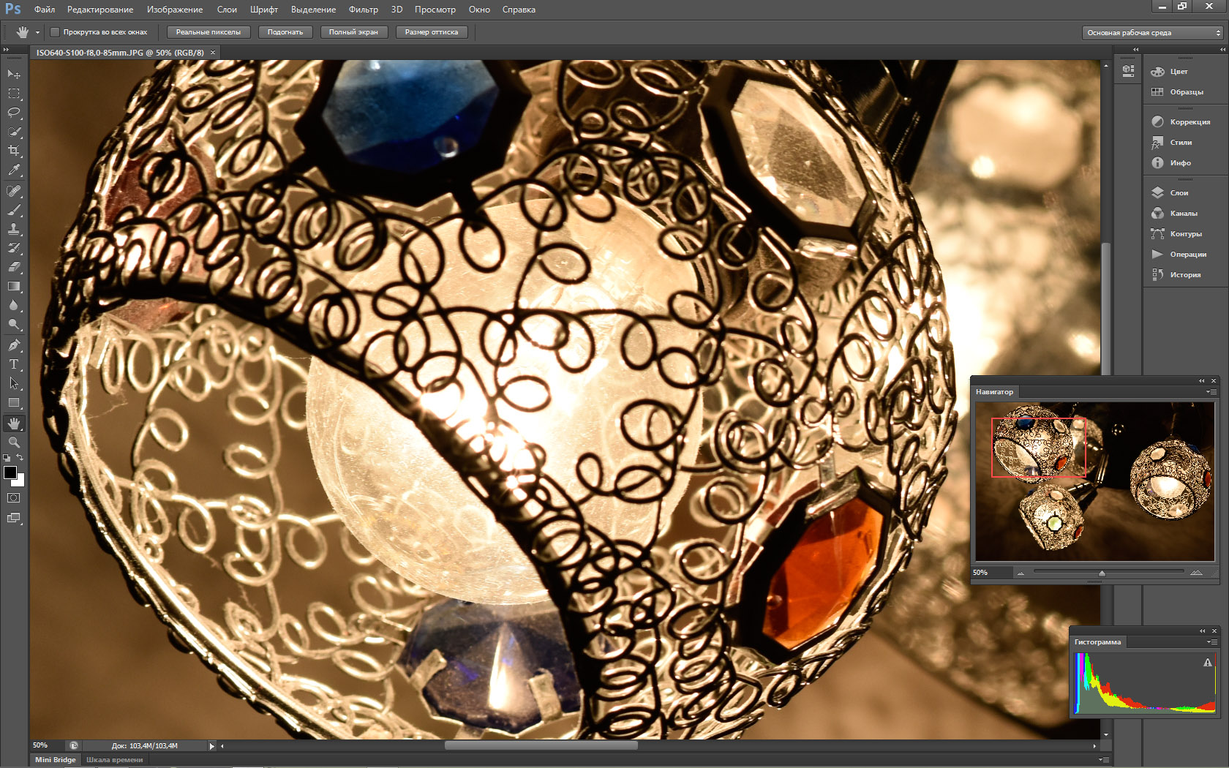Select the Horizontal Type tool
Viewport: 1229px width, 768px height.
[x=14, y=364]
